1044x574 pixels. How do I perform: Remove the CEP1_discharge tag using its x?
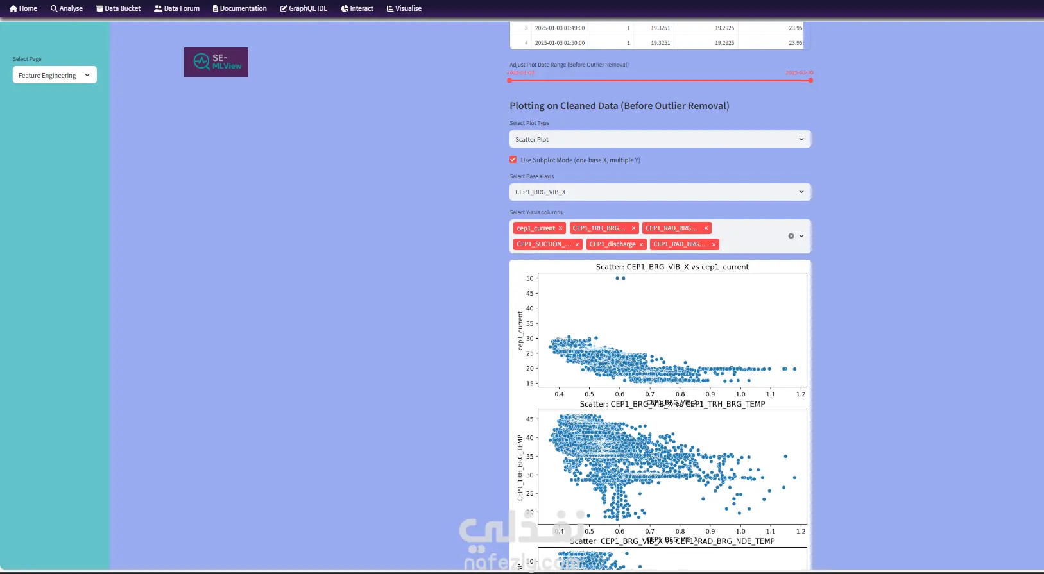pos(641,244)
